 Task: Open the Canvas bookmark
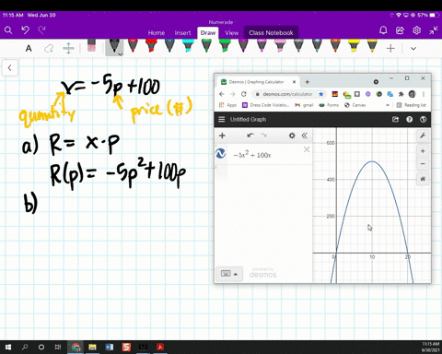(355, 105)
